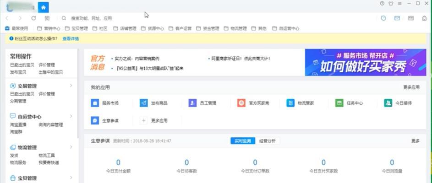The image size is (432, 183).
Task: Click the 今日支付金额 statistic label
Action: point(118,171)
